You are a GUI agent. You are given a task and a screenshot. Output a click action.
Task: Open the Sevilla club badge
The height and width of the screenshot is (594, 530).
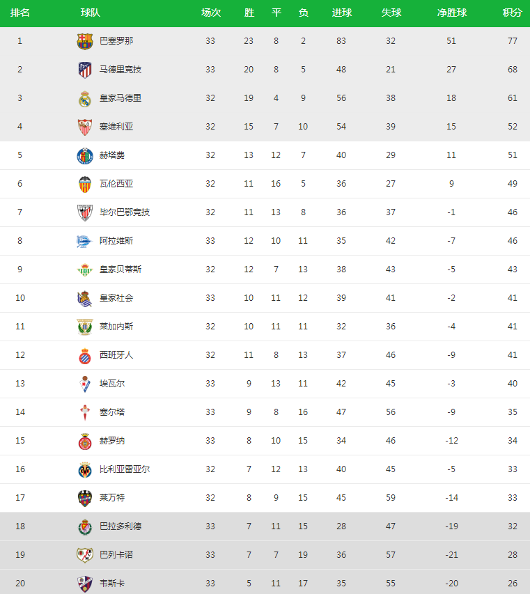[x=85, y=127]
